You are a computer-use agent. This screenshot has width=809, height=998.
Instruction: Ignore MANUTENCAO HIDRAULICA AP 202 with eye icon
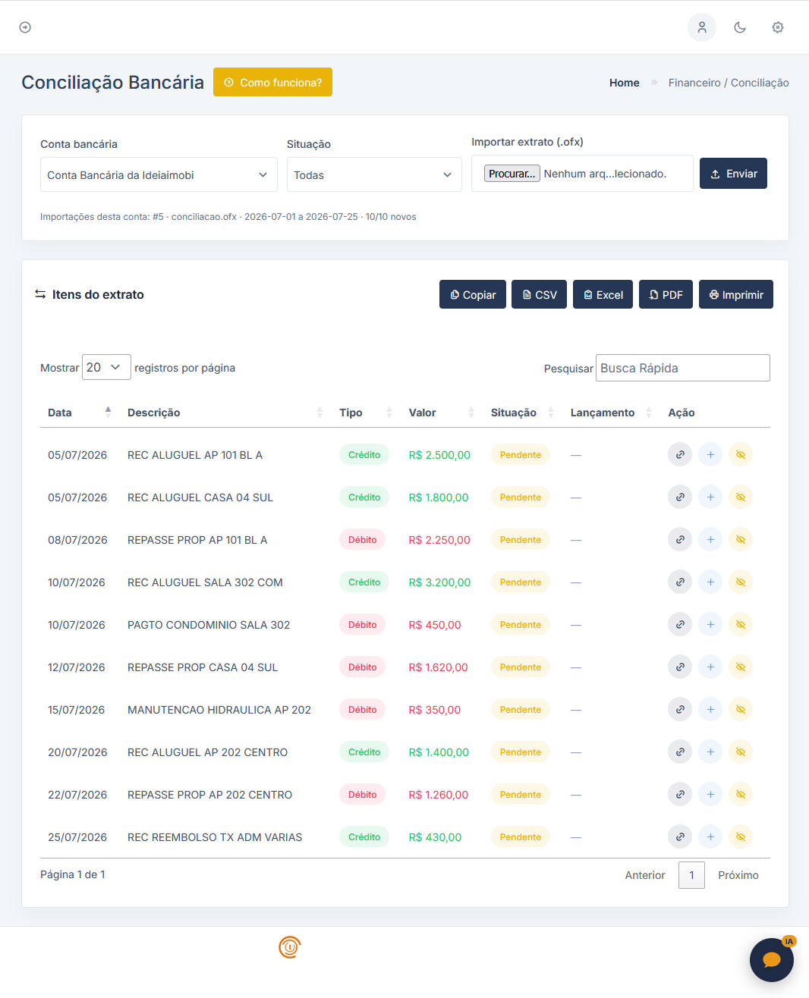coord(741,710)
